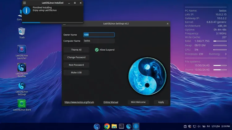The height and width of the screenshot is (130, 232).
Task: Click progress bar in LastOSLinux Installed window
Action: [x=53, y=23]
